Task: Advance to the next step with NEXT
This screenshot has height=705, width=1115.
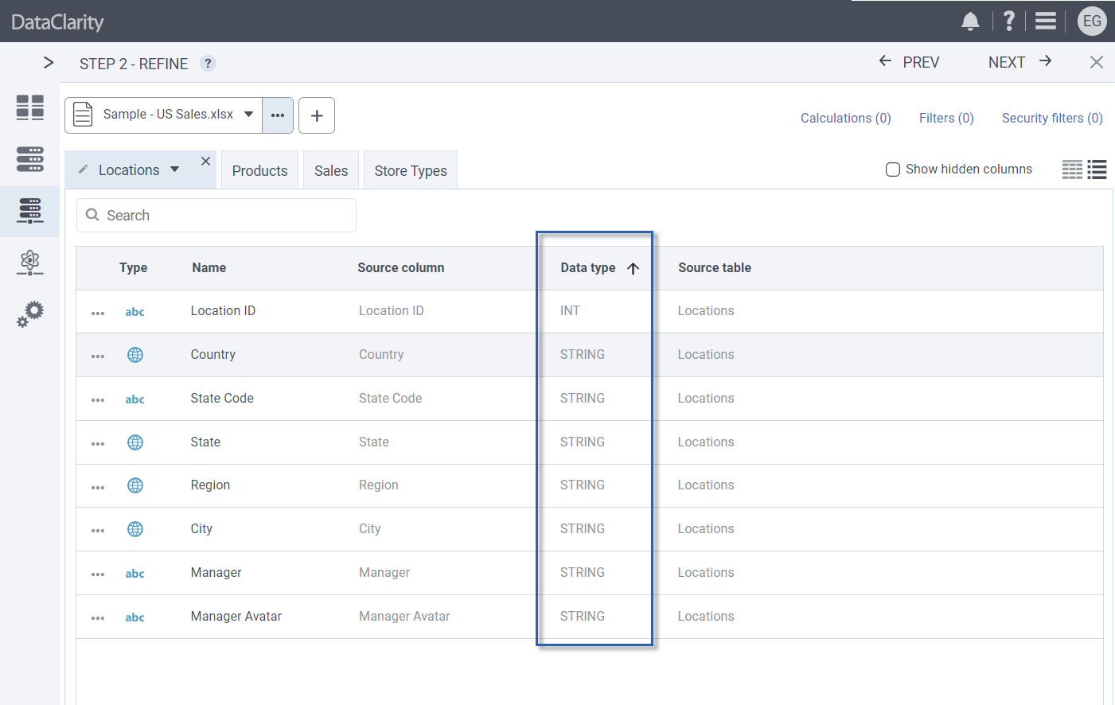Action: coord(1019,62)
